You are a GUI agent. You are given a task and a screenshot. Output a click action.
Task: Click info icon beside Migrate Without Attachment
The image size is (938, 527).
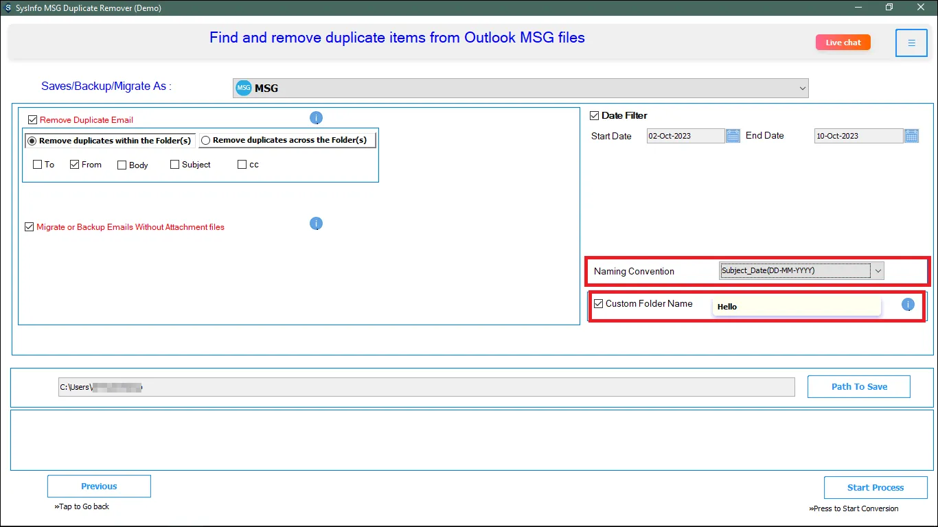316,224
